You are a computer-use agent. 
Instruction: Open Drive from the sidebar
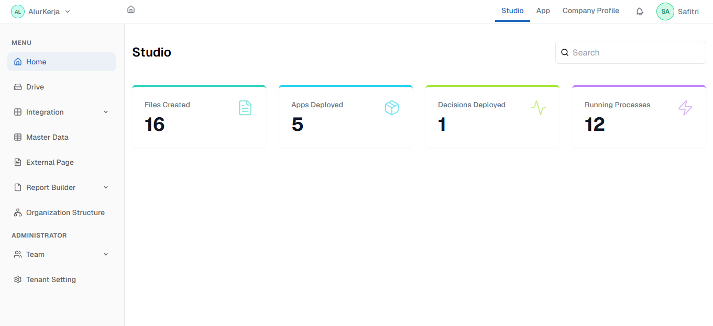(35, 87)
